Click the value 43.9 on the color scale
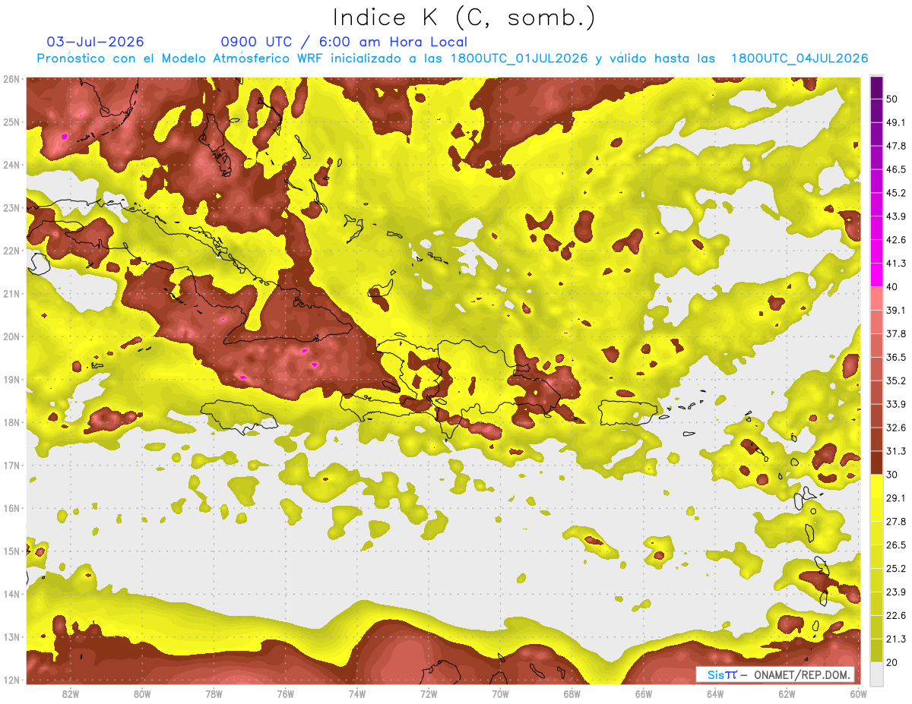912x704 pixels. coord(896,217)
